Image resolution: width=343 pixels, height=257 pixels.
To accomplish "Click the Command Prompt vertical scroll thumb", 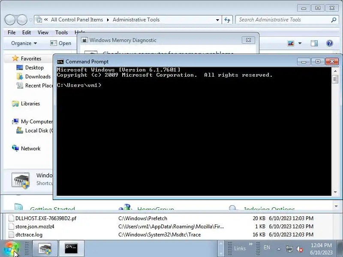I will 335,79.
